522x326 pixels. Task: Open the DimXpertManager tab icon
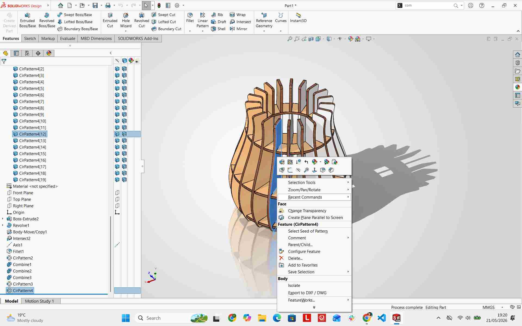pos(38,53)
